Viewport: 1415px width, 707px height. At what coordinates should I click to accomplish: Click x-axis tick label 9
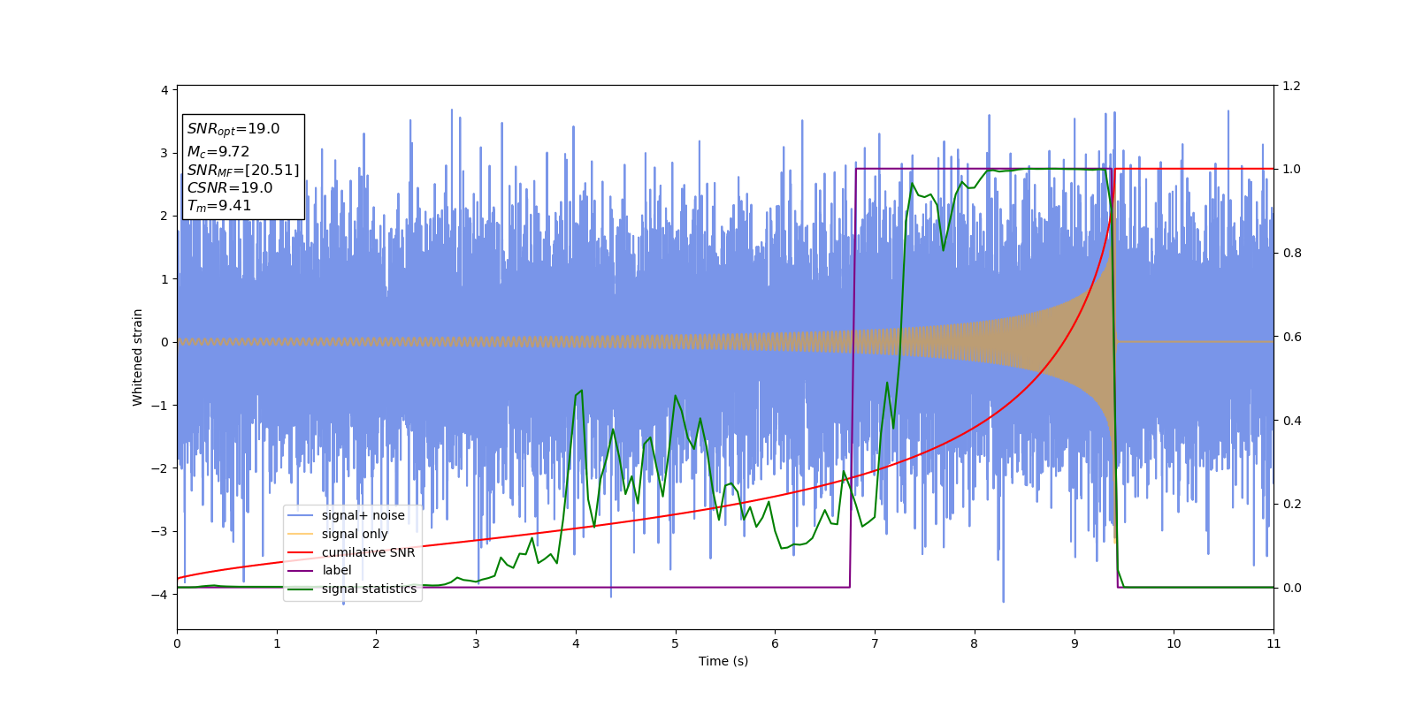1075,643
